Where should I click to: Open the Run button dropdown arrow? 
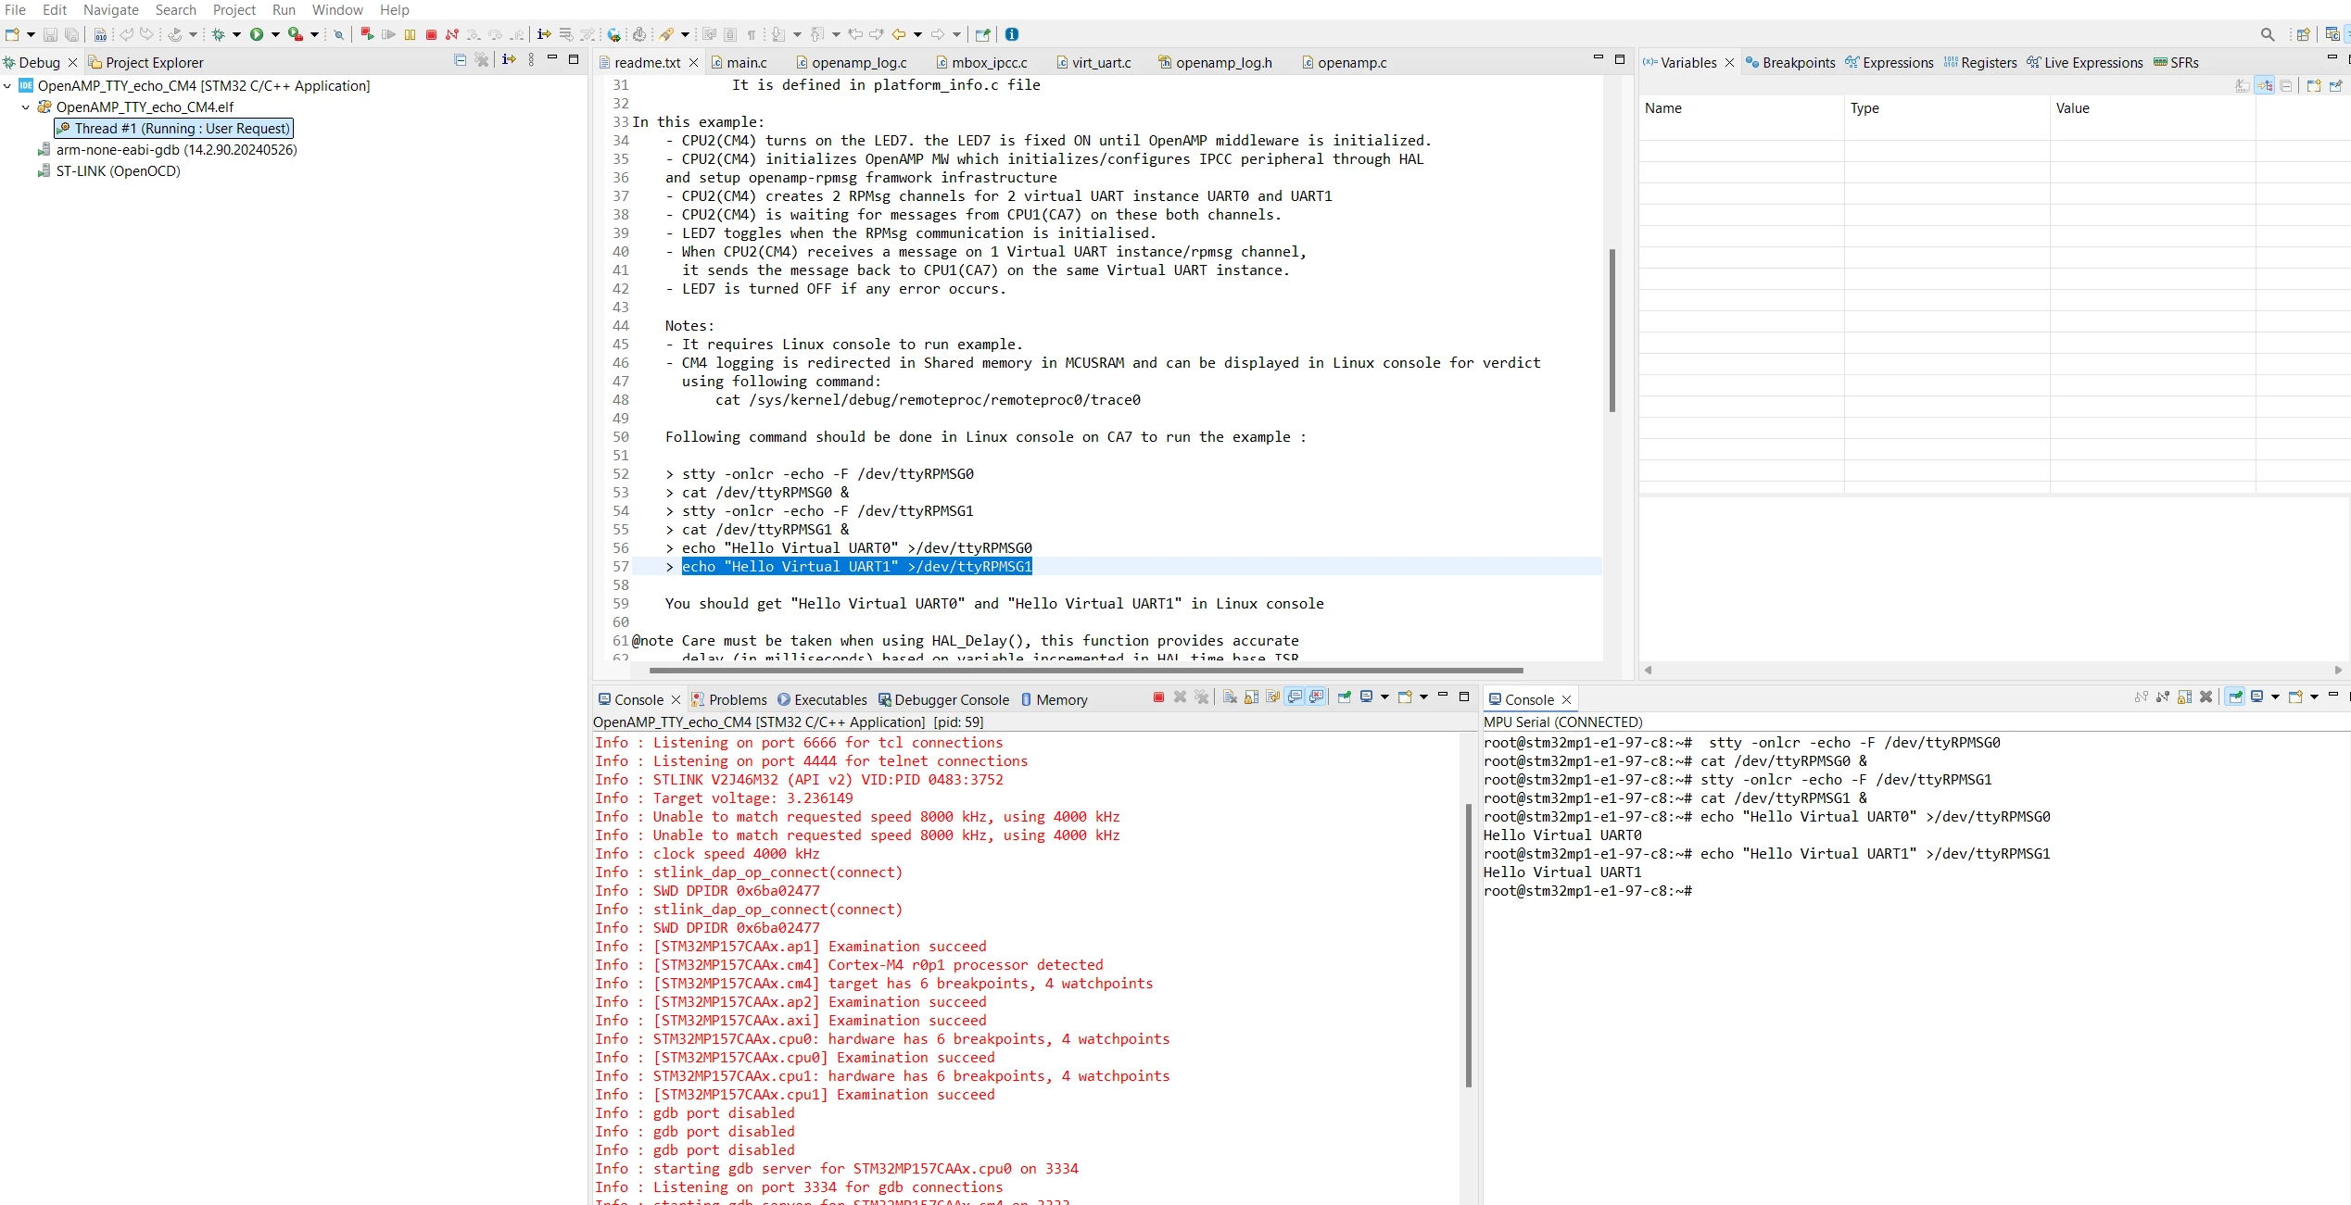point(275,35)
